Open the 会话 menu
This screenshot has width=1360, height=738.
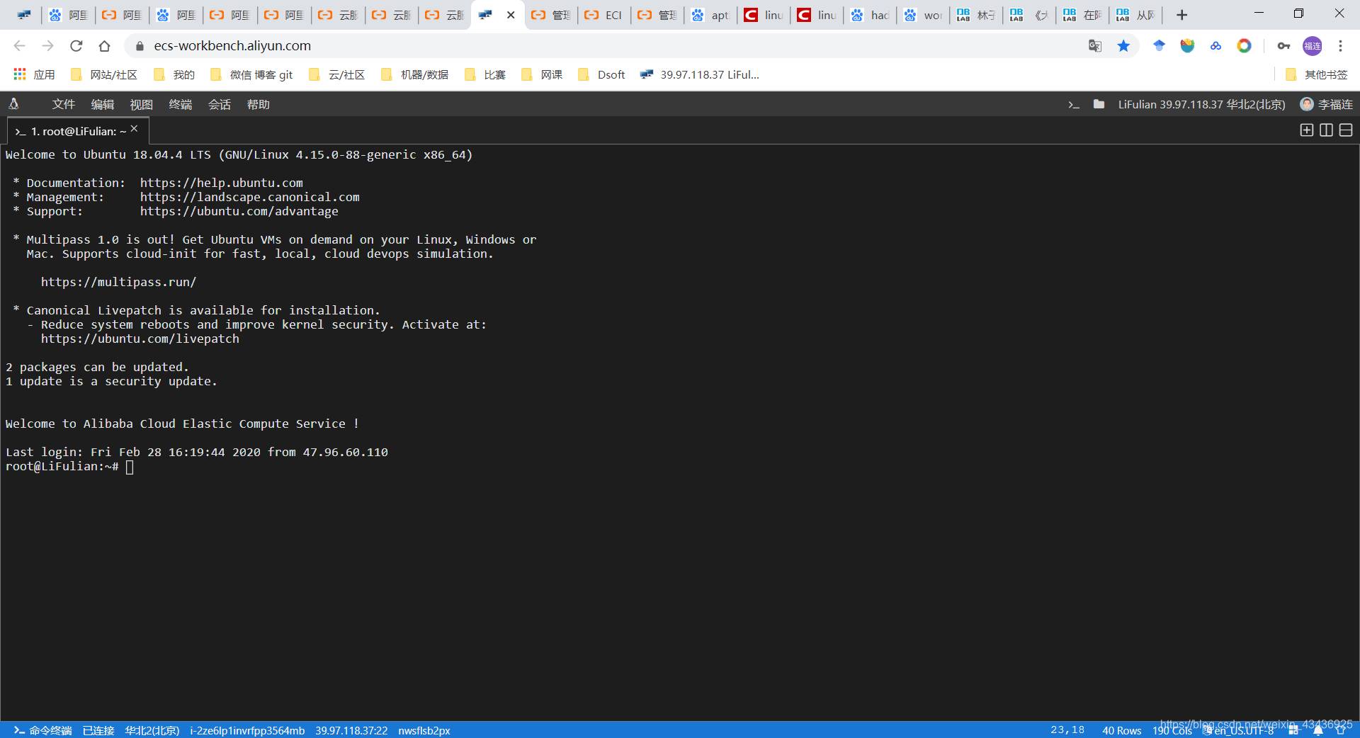pyautogui.click(x=219, y=104)
